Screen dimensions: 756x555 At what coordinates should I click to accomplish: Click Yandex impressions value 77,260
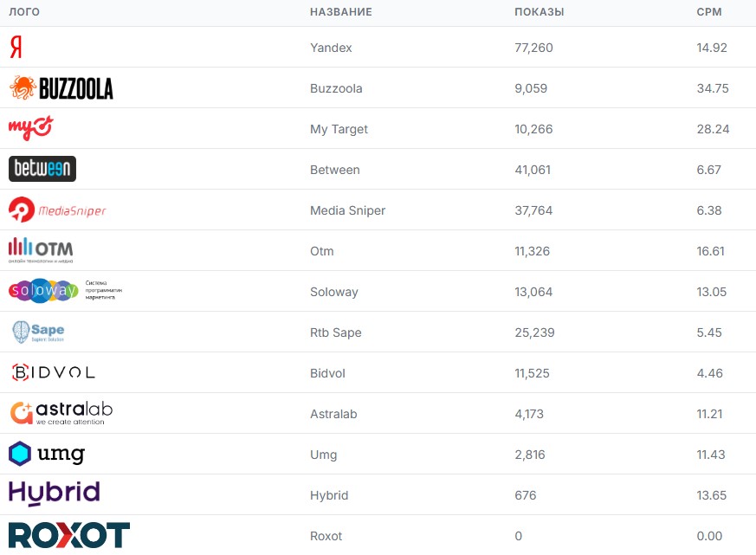coord(533,48)
